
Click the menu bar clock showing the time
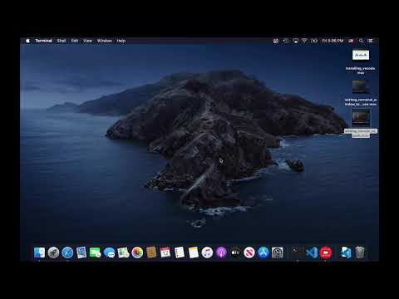coord(332,41)
